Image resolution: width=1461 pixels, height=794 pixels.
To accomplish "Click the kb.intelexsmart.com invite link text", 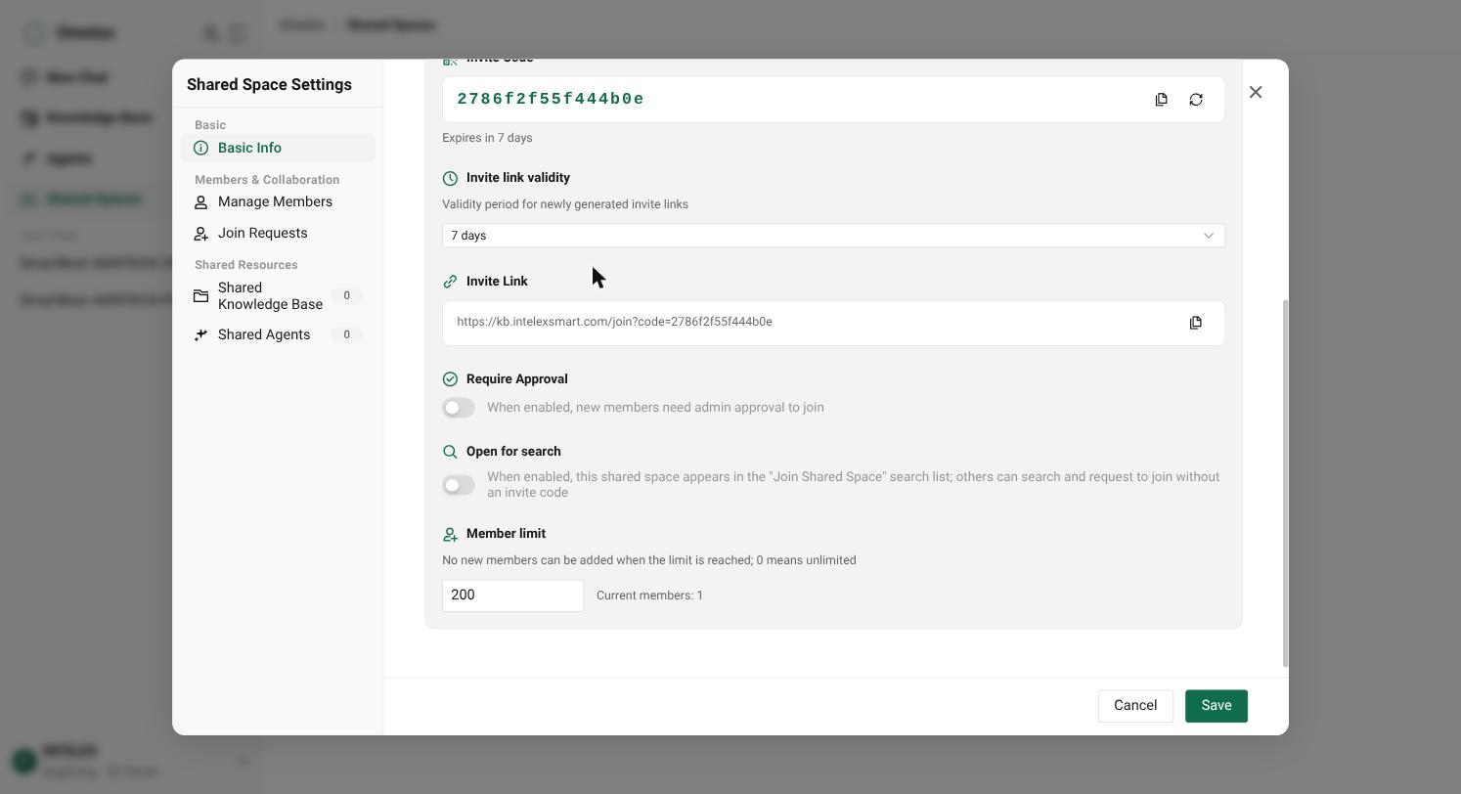I will point(614,322).
